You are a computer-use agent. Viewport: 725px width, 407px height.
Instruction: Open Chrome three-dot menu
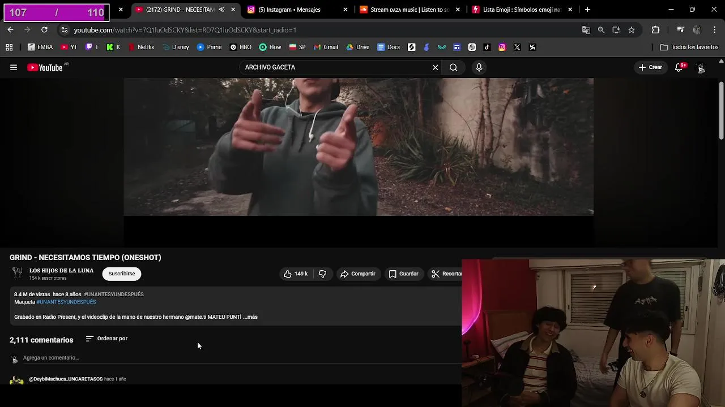click(x=714, y=30)
